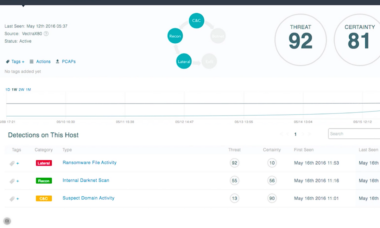Select page 1 in pagination
380x228 pixels.
click(295, 134)
